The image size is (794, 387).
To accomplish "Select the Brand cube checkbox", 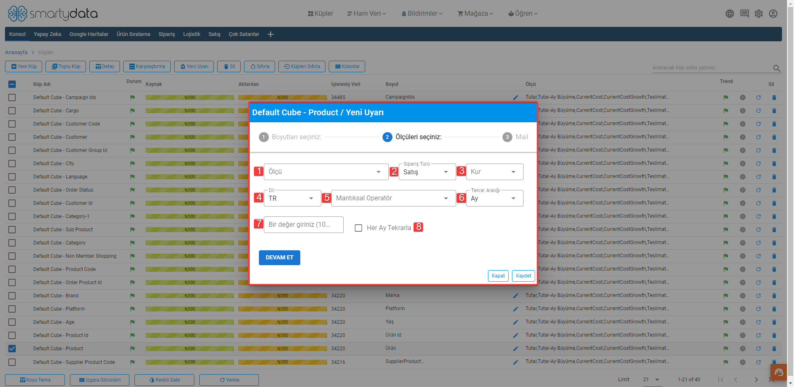I will 12,296.
